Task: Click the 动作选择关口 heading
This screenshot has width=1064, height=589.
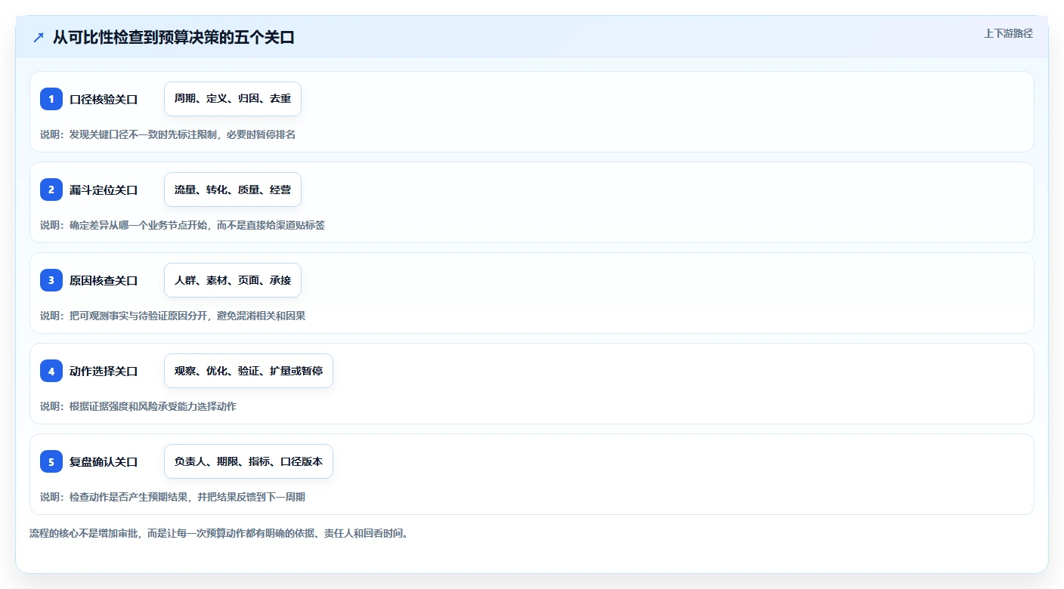Action: pos(104,371)
